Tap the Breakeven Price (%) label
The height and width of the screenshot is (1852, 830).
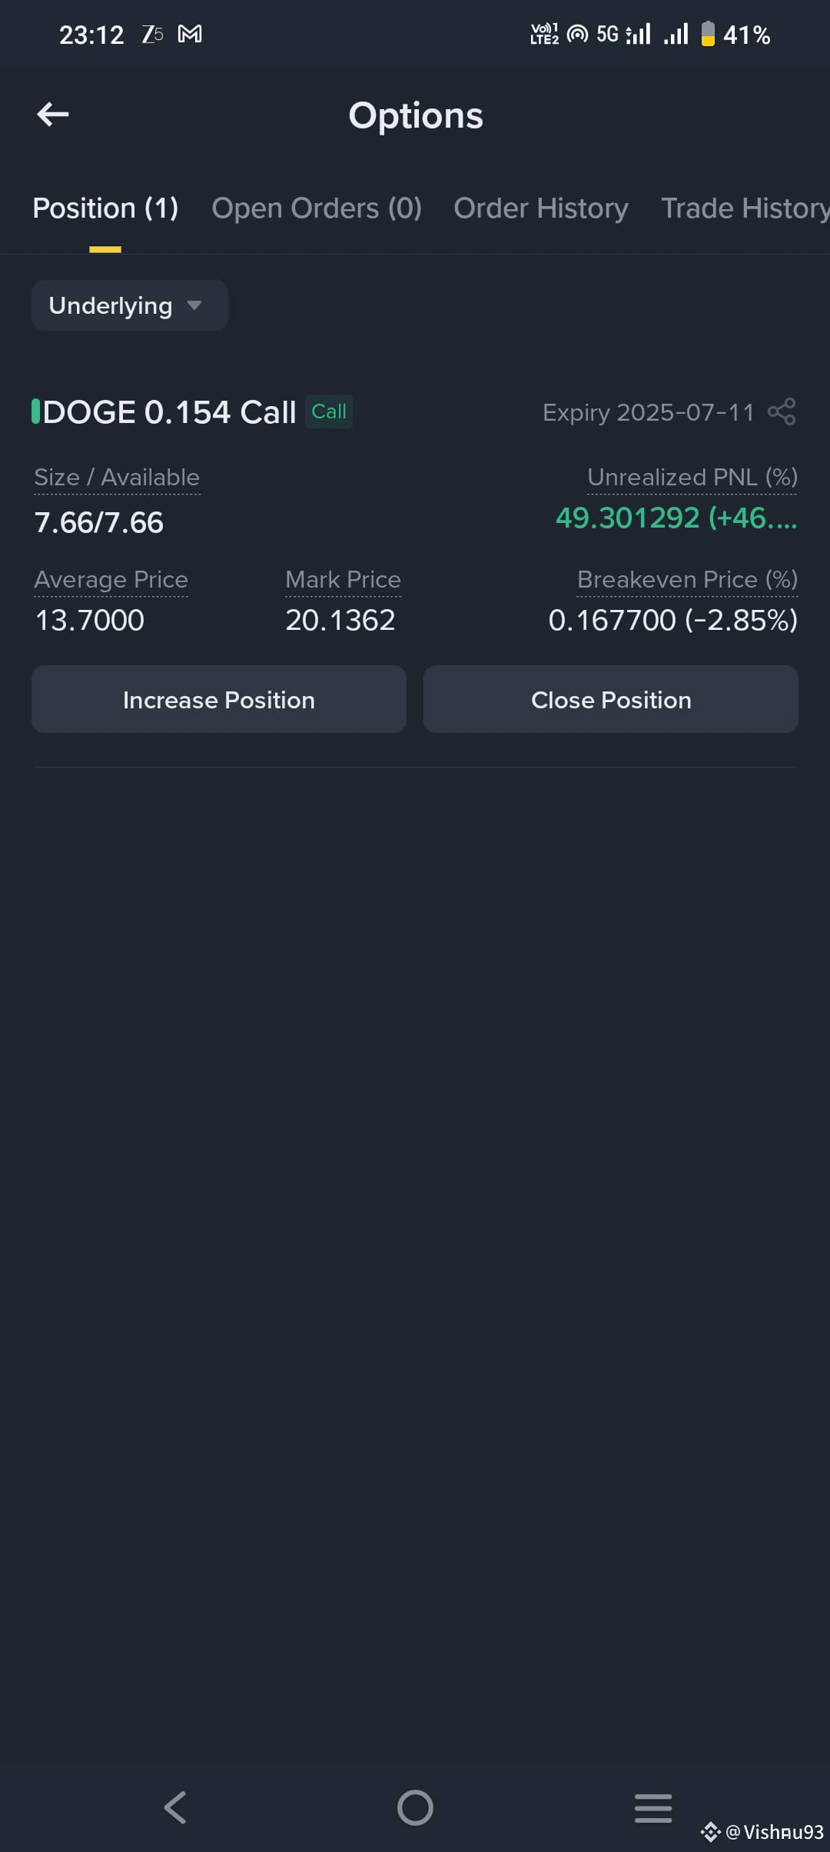[x=687, y=579]
